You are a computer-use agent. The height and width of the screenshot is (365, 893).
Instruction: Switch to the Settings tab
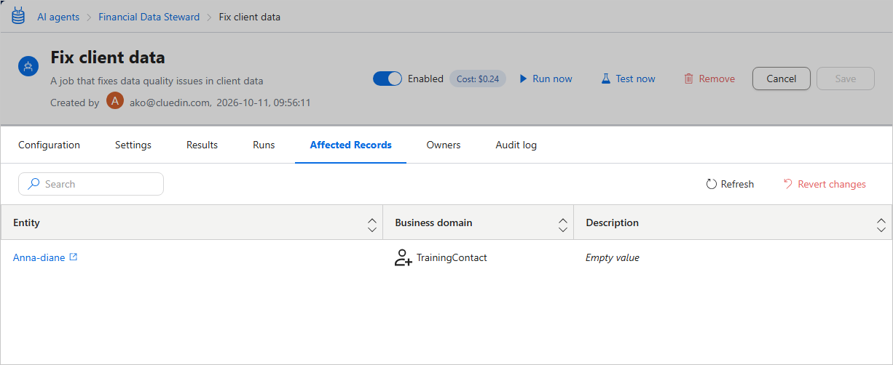(133, 145)
